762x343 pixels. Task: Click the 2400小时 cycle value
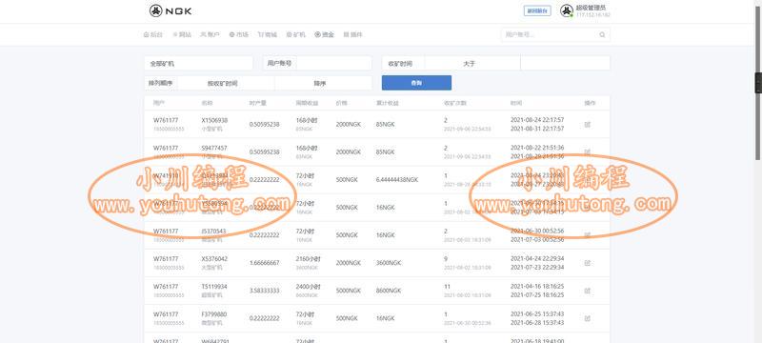(x=308, y=287)
